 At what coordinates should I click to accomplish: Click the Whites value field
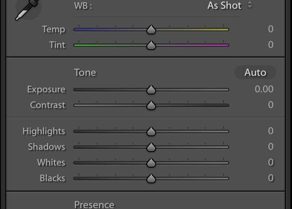pos(271,162)
